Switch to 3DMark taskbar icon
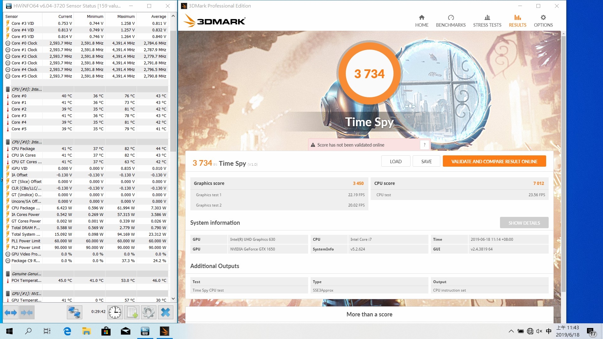 (x=165, y=331)
